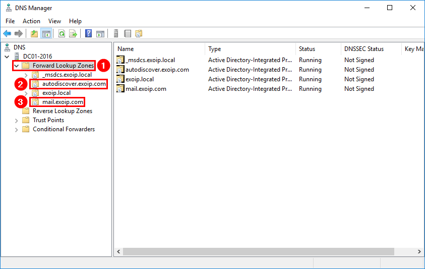Click the Refresh toolbar icon
This screenshot has width=425, height=269.
[62, 34]
